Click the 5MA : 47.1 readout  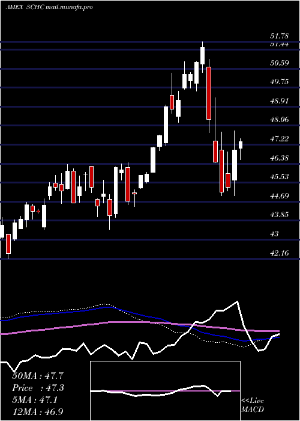[x=35, y=400]
